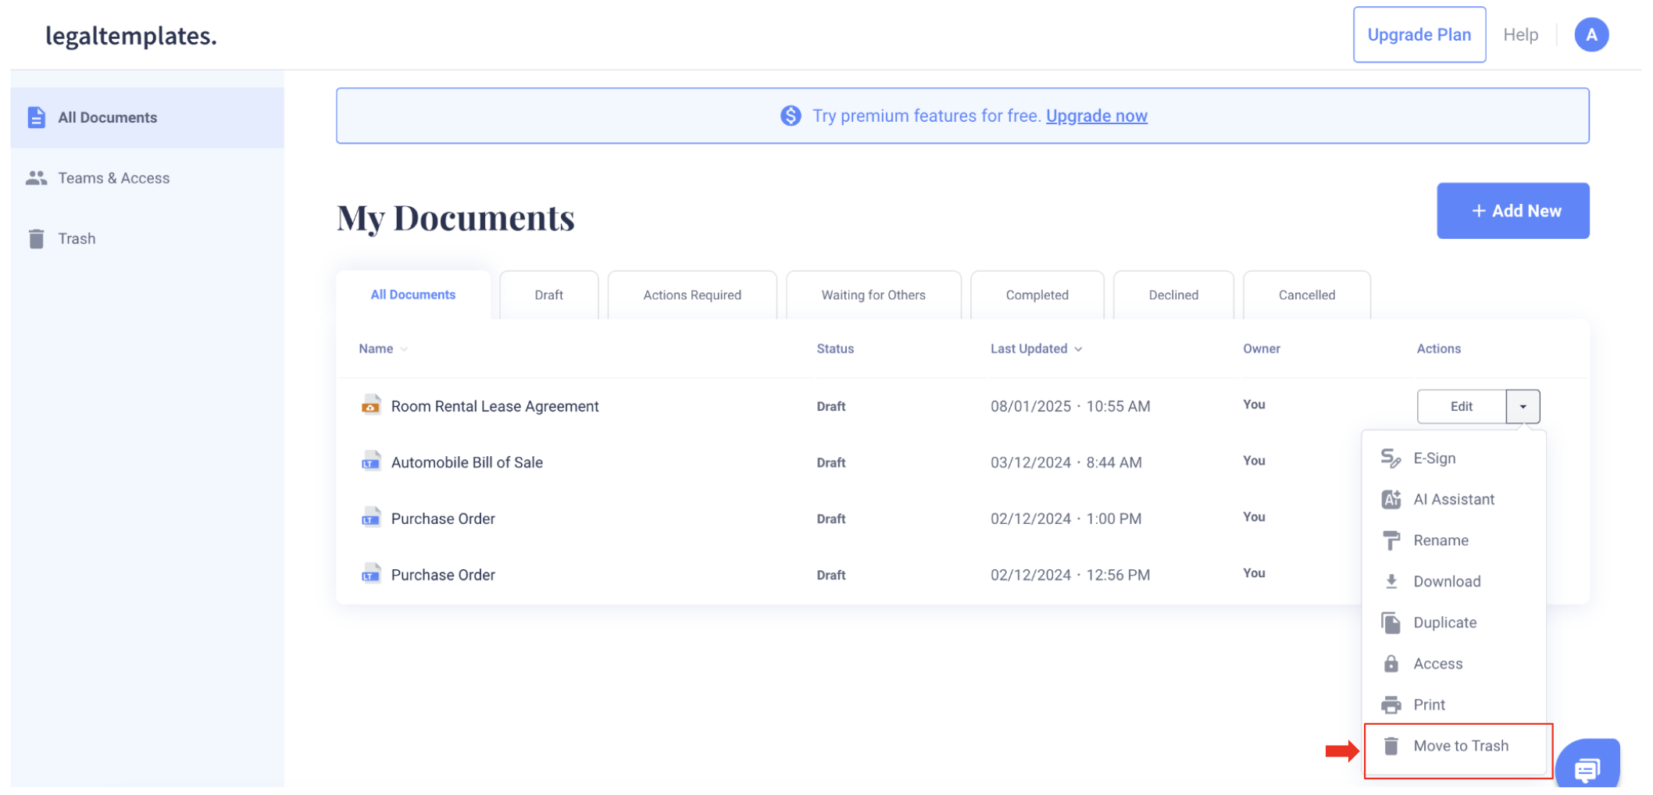Screen dimensions: 1653x795
Task: Open the Actions Required tab
Action: (x=692, y=294)
